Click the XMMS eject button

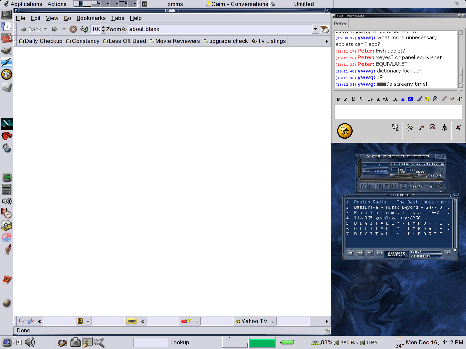(x=403, y=186)
